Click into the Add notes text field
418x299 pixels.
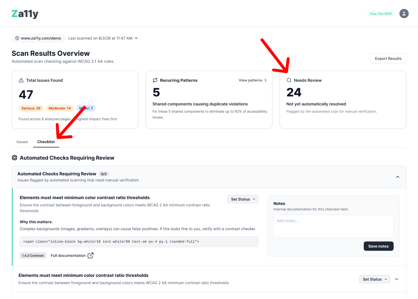[334, 226]
